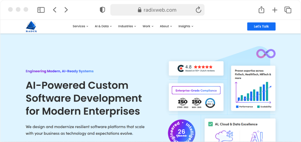Click 'We design and modernize resilient' paragraph

point(85,130)
